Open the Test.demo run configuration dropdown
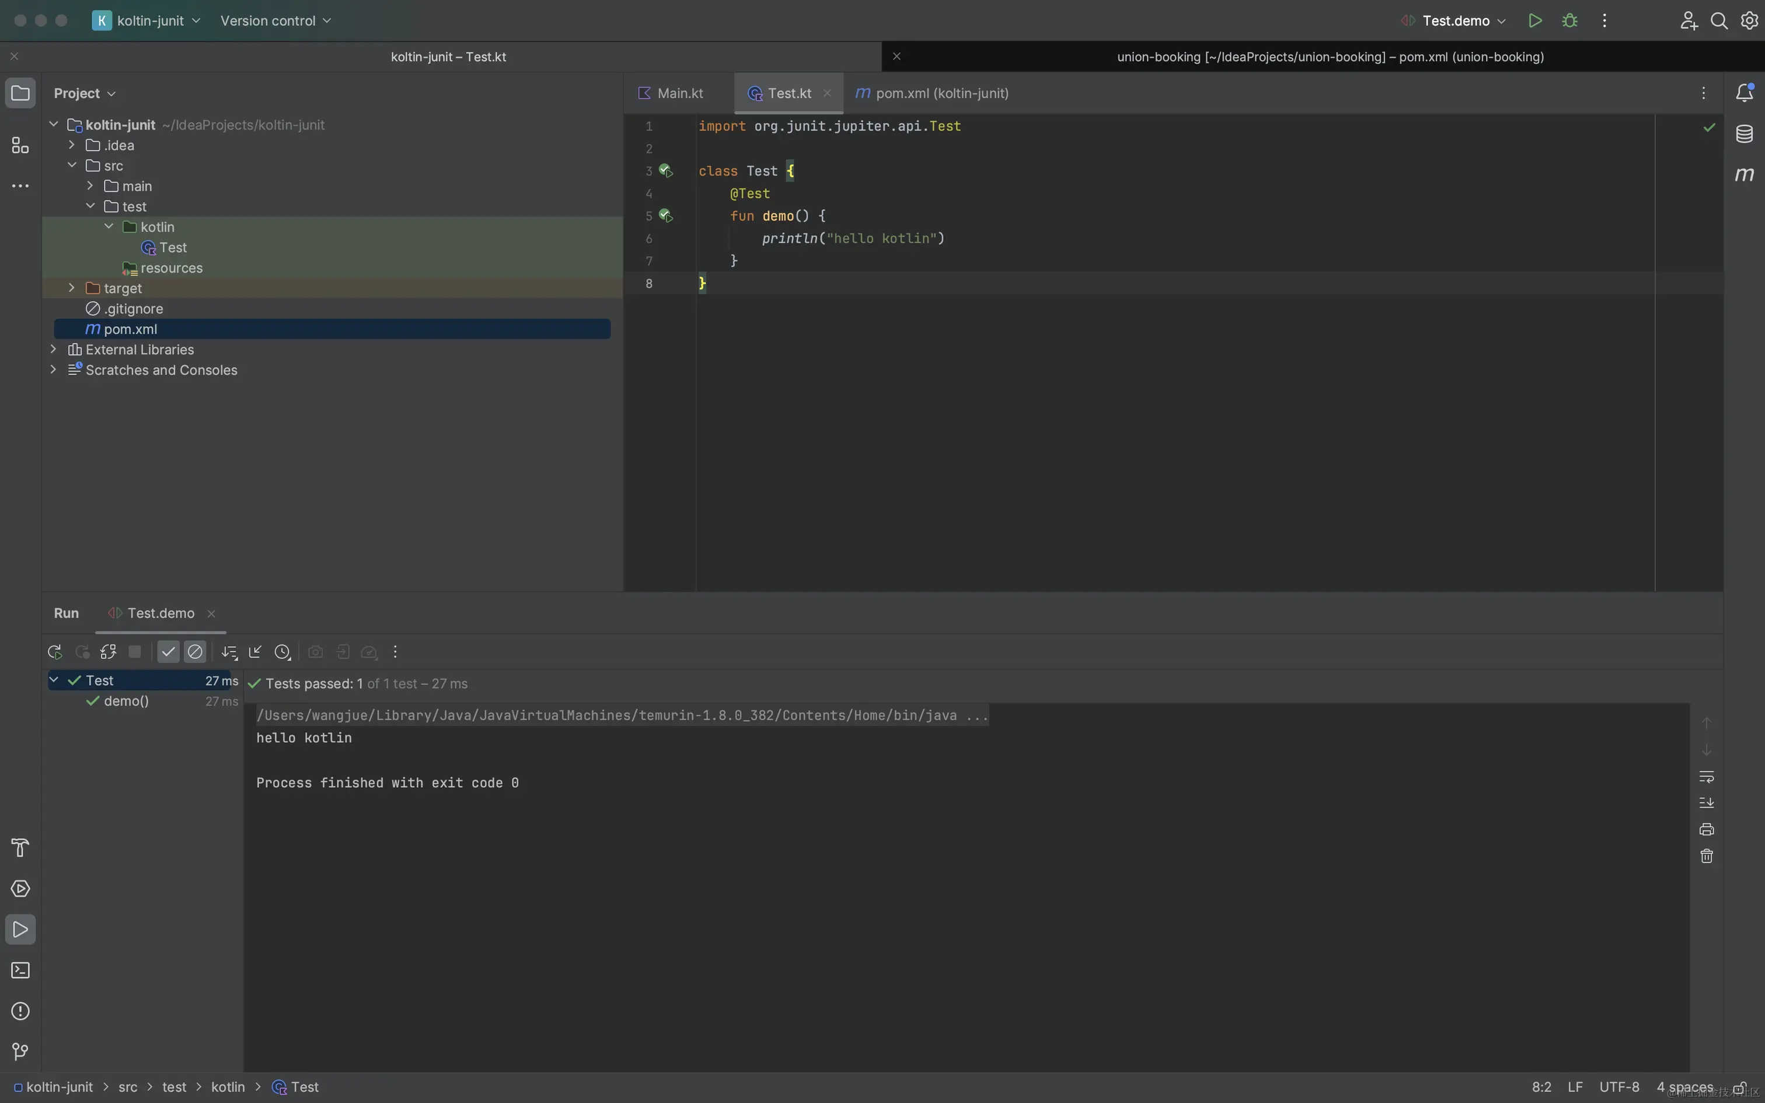This screenshot has height=1103, width=1765. [x=1453, y=20]
